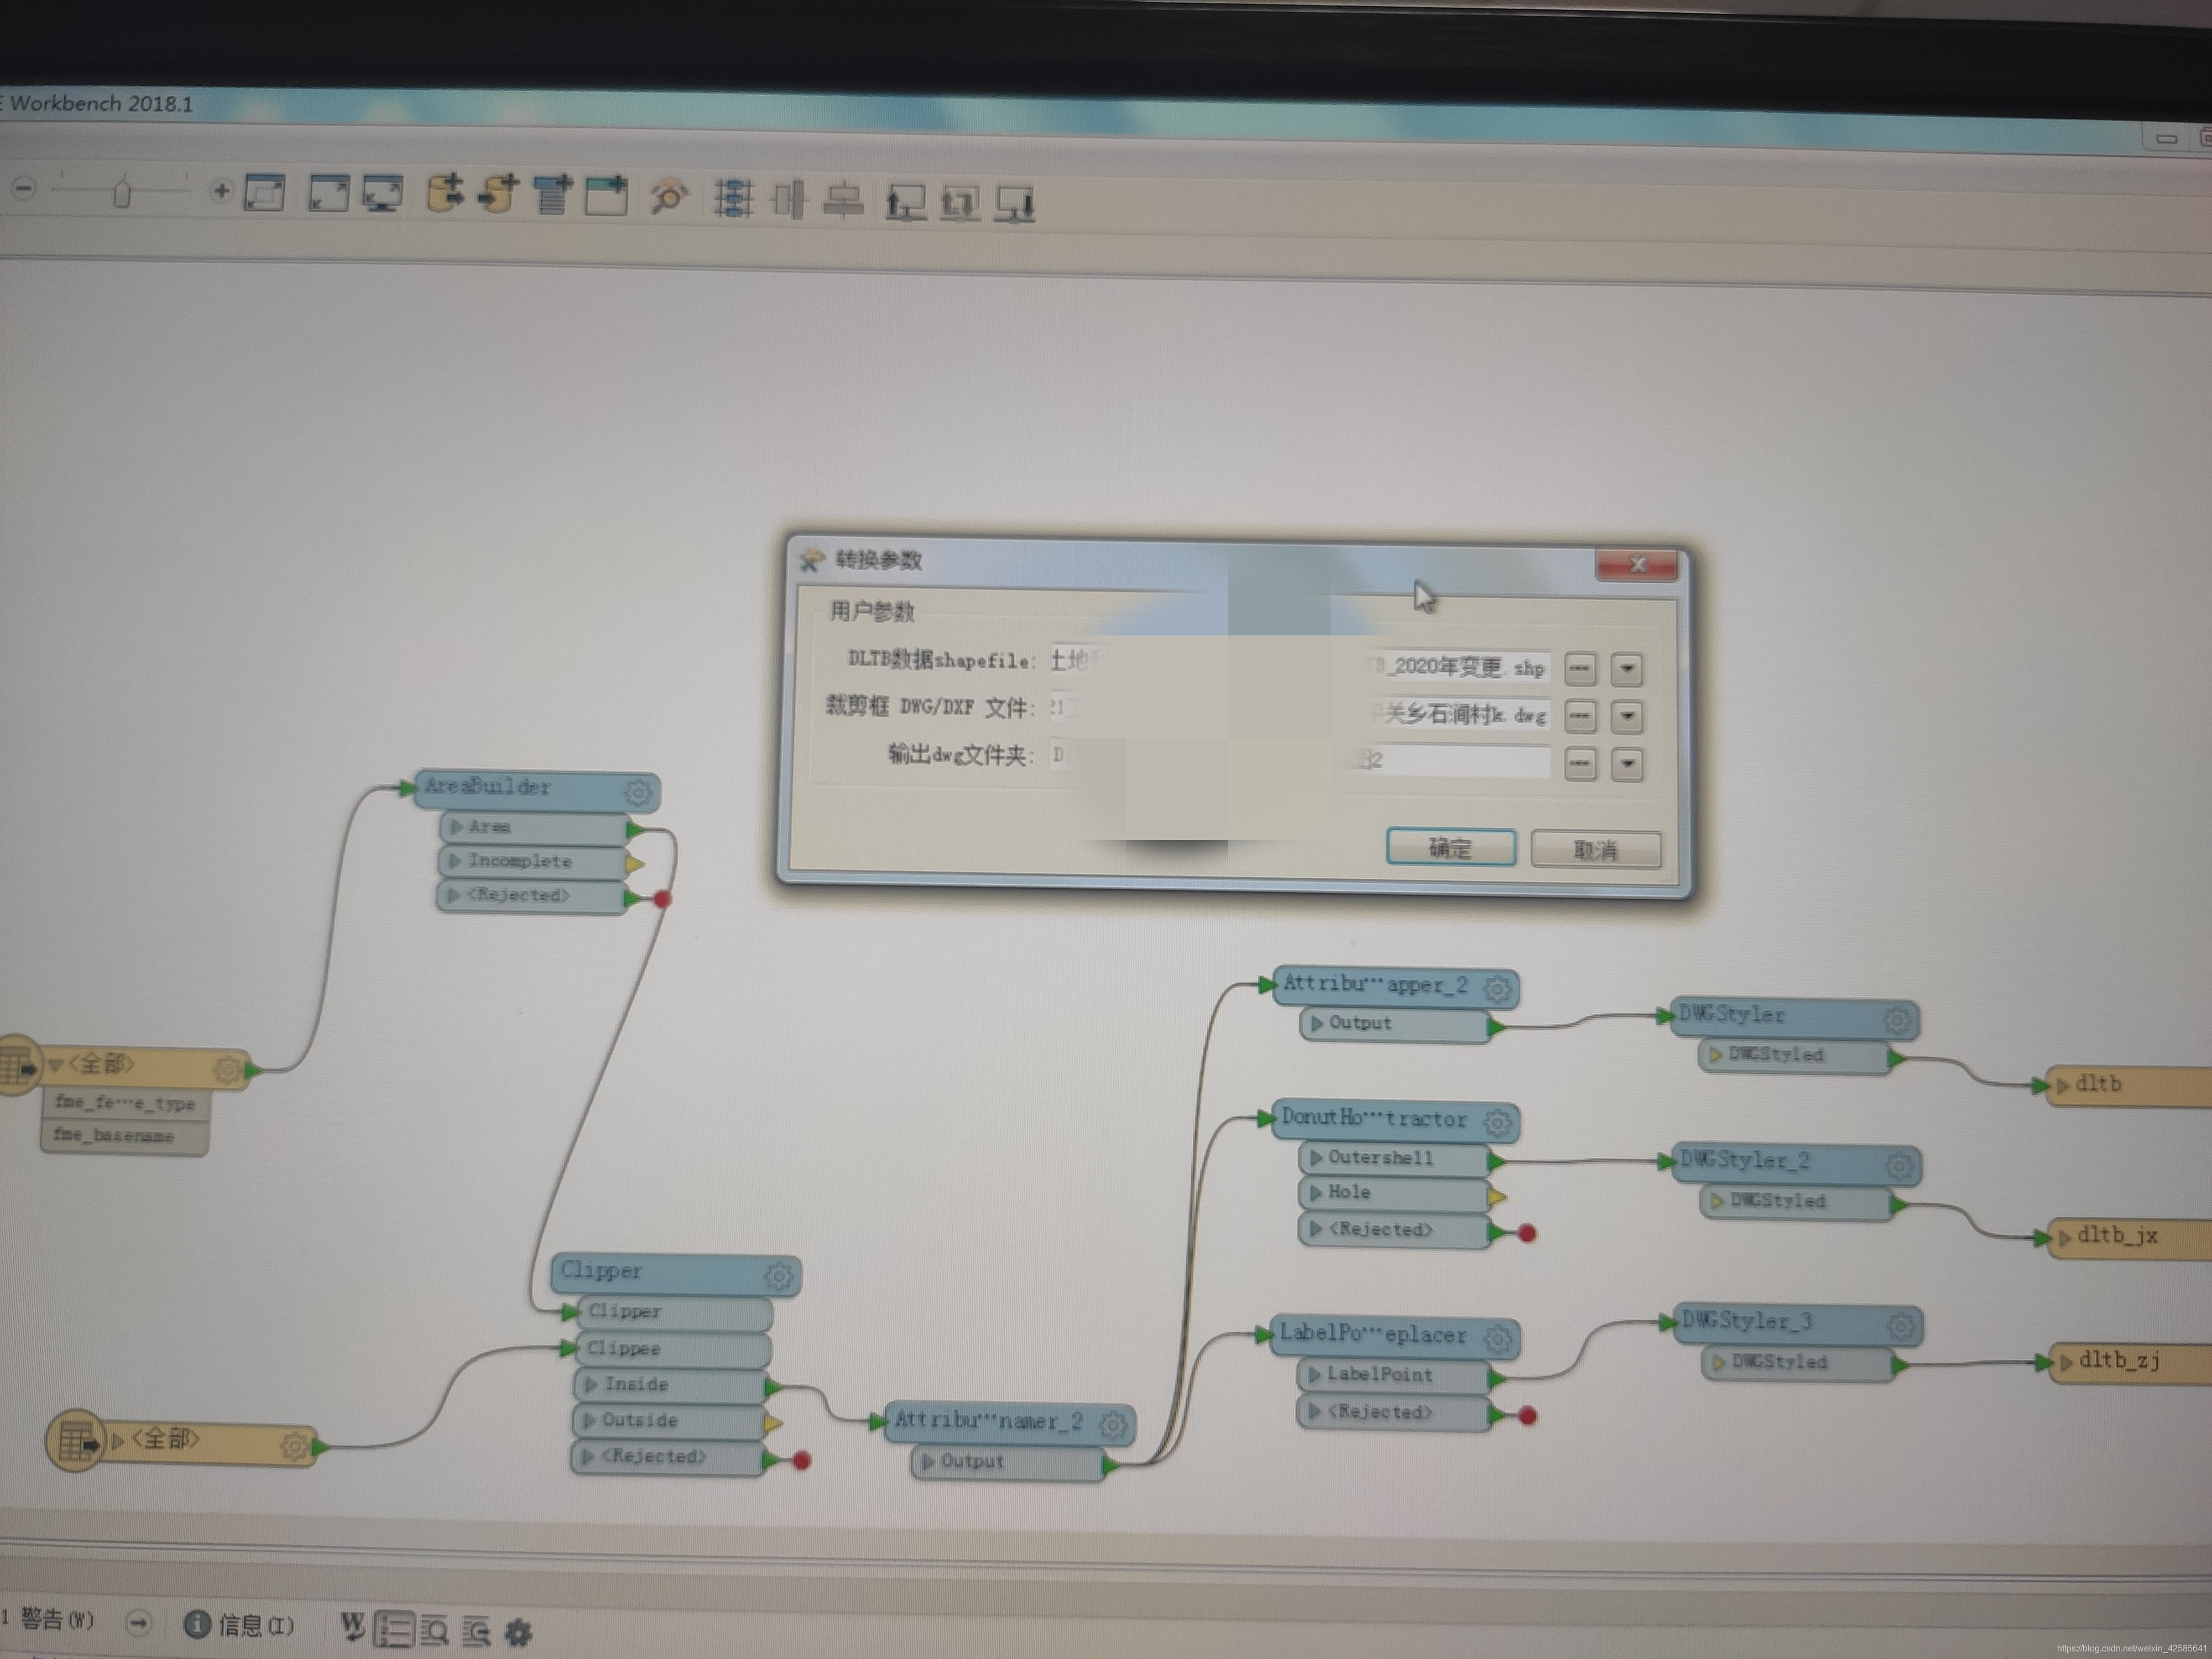2212x1659 pixels.
Task: Open AreaBuilder transformer settings gear
Action: 638,793
